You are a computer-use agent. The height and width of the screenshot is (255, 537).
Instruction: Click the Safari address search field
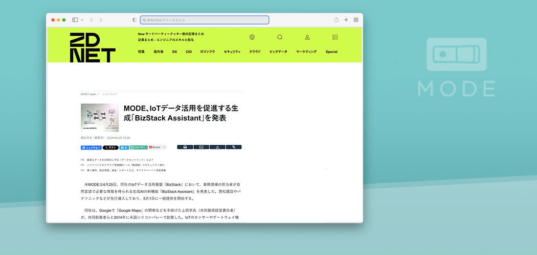coord(205,20)
